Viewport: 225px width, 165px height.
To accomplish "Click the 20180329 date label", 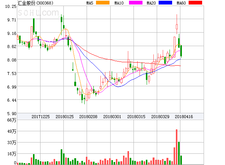I will coord(160,117).
